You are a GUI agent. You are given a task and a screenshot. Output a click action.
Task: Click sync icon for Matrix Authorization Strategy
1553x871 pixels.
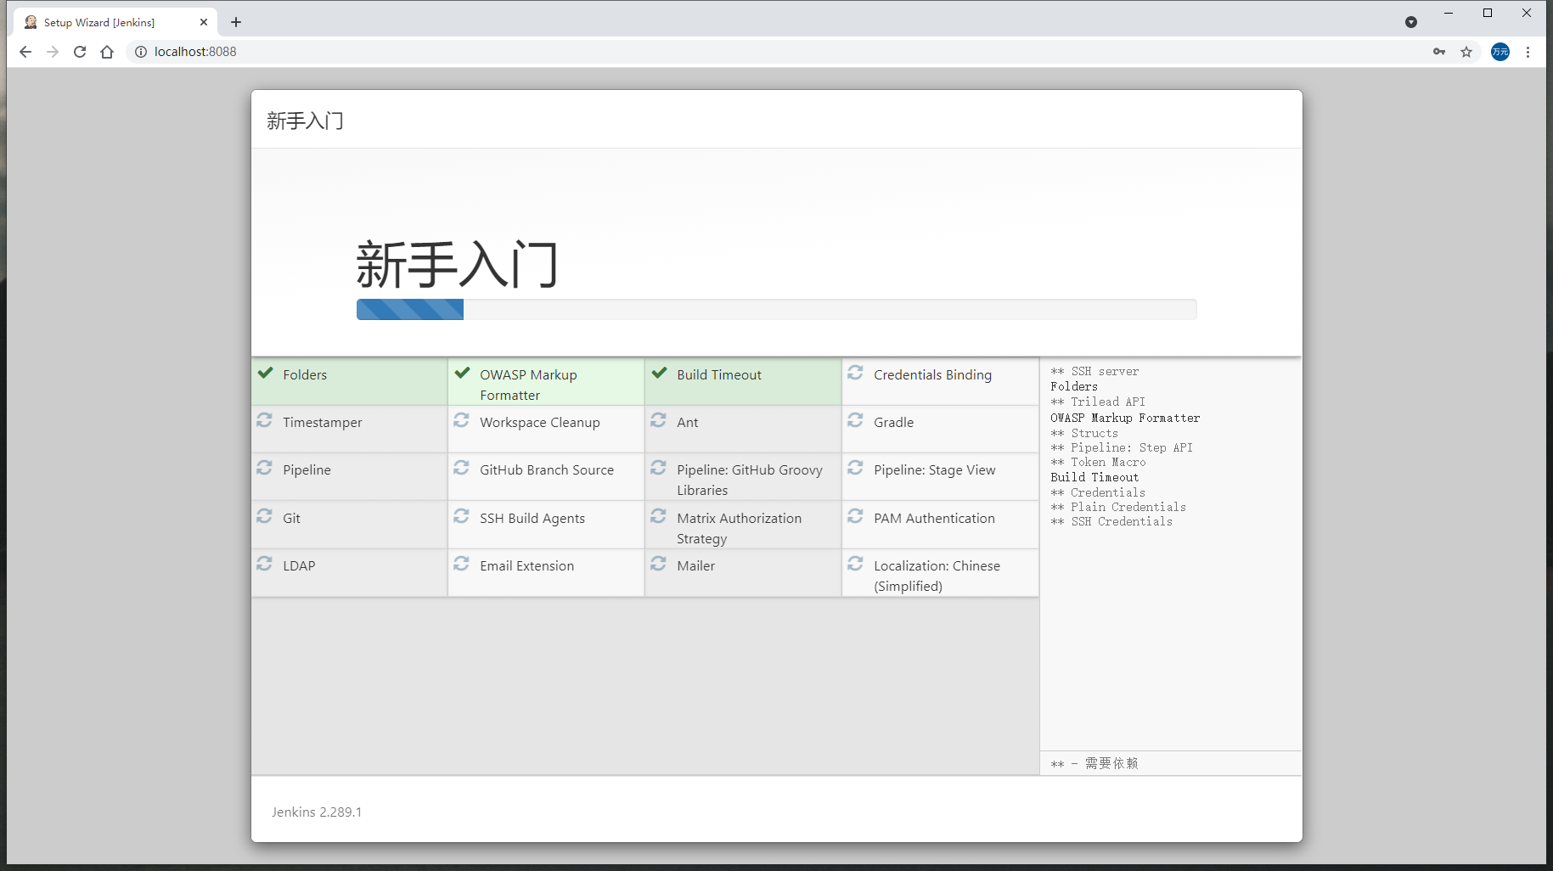tap(658, 516)
